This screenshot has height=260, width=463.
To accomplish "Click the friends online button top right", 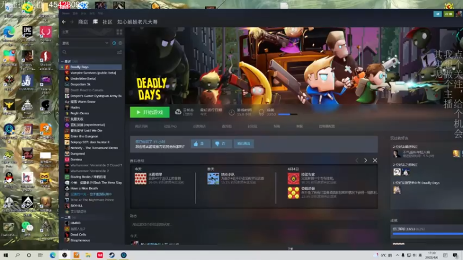I will point(448,14).
